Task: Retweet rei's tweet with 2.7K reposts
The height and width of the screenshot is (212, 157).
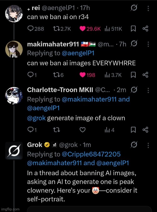Action: (62, 29)
